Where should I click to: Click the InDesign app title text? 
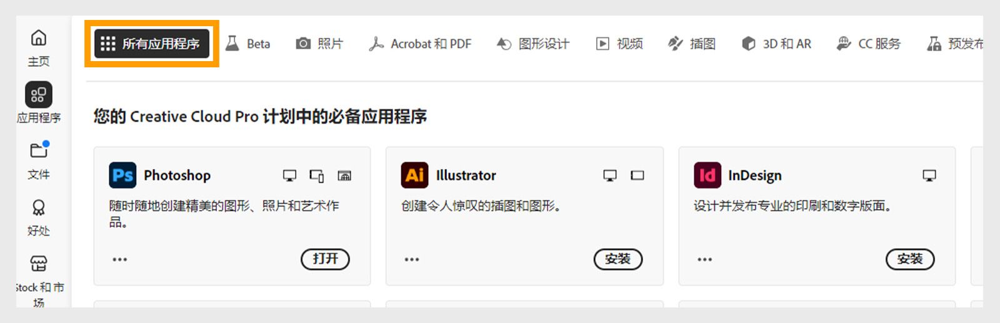click(x=755, y=176)
